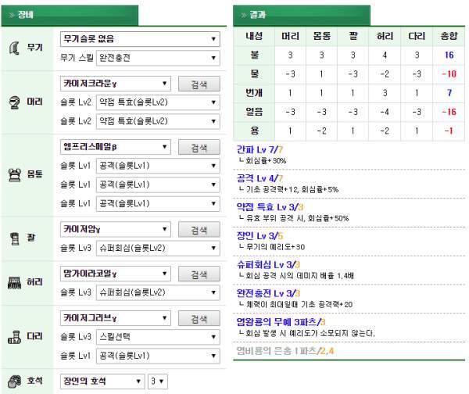Click the 회심률+30% skill description
The height and width of the screenshot is (394, 469).
(266, 161)
